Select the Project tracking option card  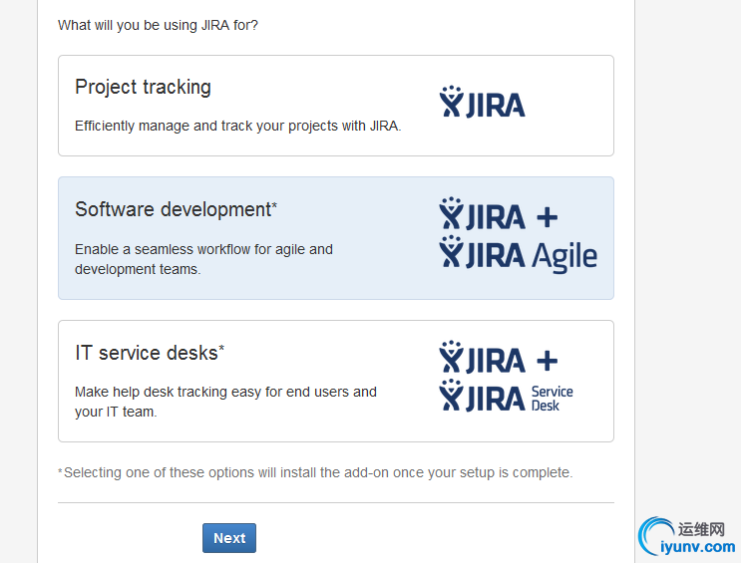(336, 106)
